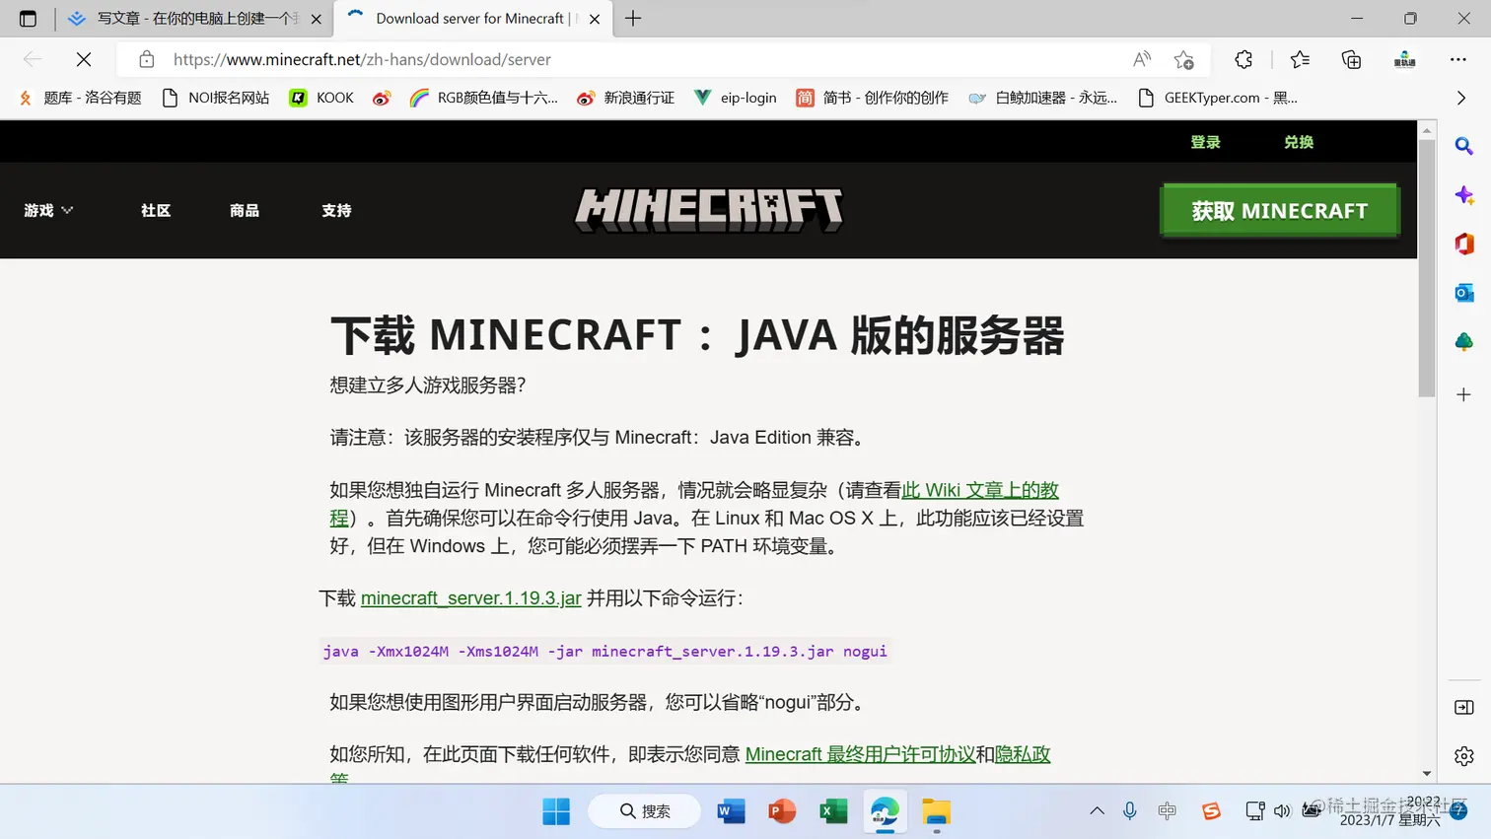Switch to the 写文章 browser tab

click(195, 19)
